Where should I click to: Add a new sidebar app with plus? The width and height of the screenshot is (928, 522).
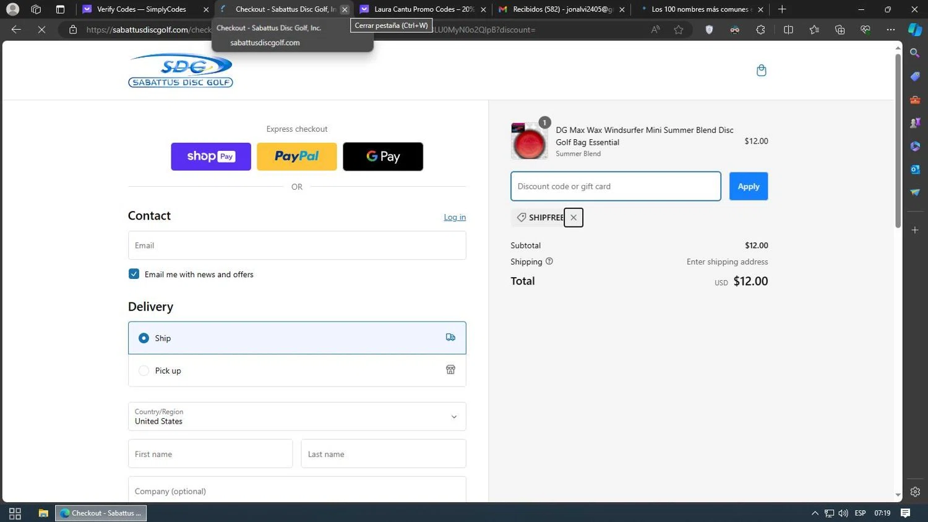[x=915, y=230]
